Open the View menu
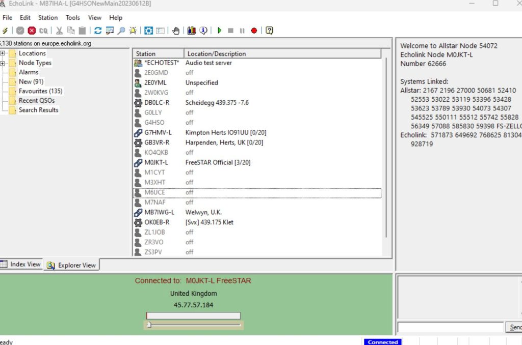 click(94, 18)
